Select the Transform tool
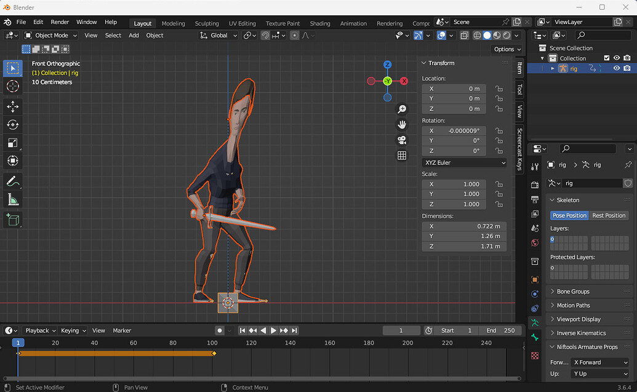This screenshot has width=637, height=392. click(12, 161)
